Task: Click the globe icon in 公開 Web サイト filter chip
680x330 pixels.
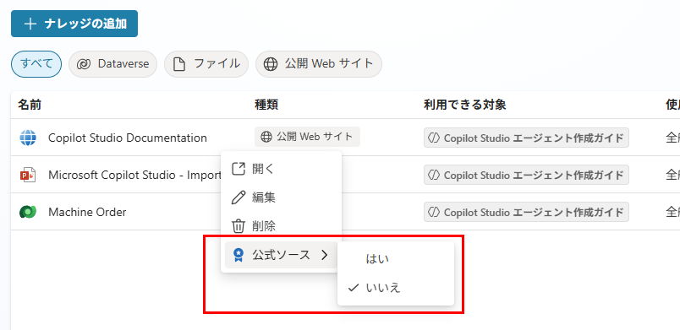Action: [271, 64]
